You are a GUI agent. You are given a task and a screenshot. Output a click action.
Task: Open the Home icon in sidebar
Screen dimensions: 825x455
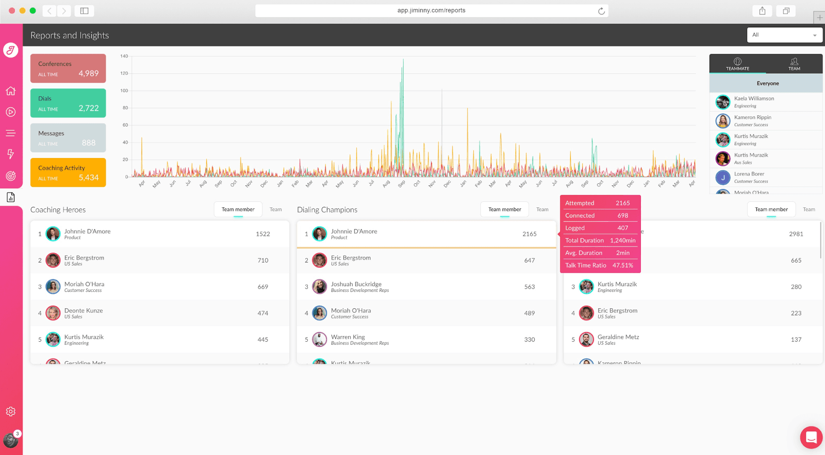point(10,91)
